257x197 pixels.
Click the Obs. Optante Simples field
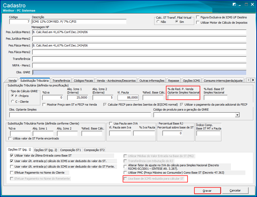(80, 115)
